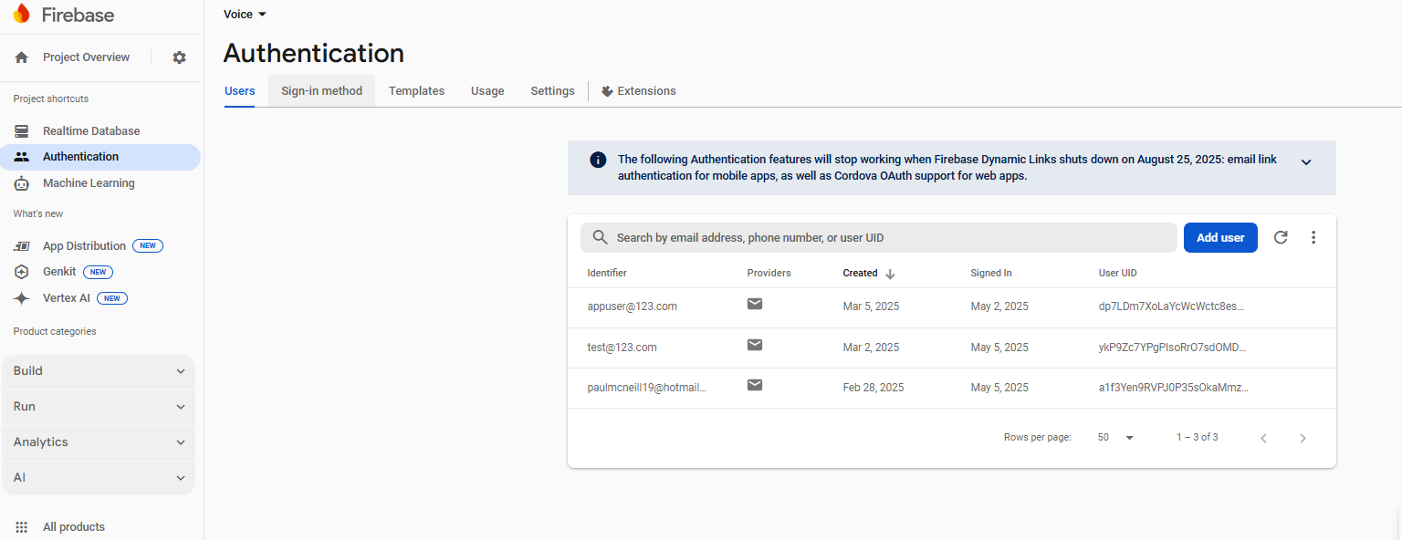This screenshot has height=540, width=1402.
Task: Click the project settings gear icon
Action: point(179,57)
